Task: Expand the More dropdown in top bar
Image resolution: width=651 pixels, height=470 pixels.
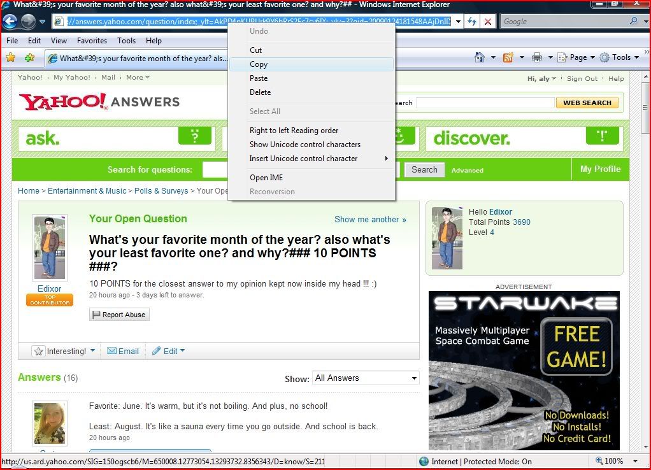Action: click(x=138, y=77)
